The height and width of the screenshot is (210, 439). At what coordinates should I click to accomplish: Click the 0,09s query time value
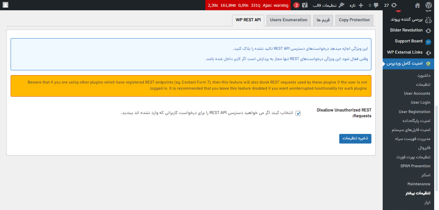(x=243, y=5)
